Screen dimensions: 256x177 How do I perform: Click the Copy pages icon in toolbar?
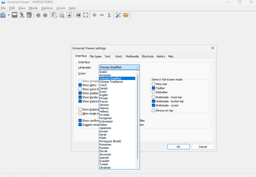[54, 15]
